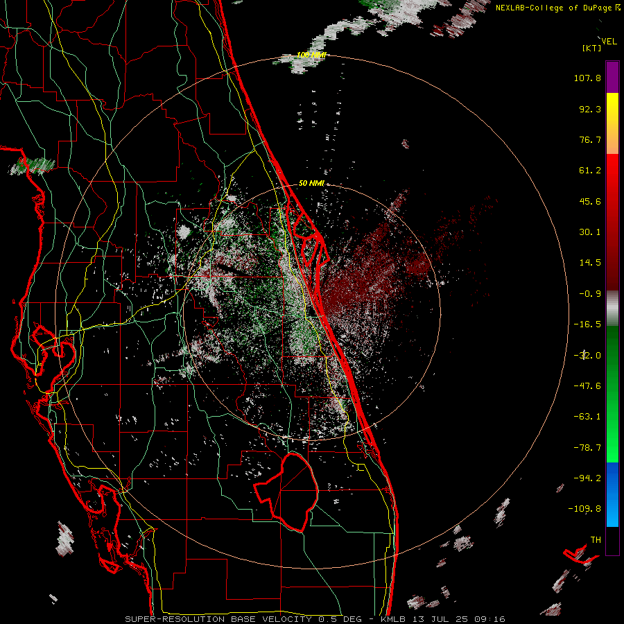Click the 30.1 scale value
This screenshot has width=624, height=624.
590,232
